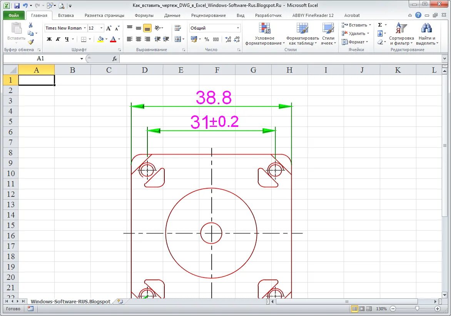Switch to the Формулы tab

coord(144,15)
